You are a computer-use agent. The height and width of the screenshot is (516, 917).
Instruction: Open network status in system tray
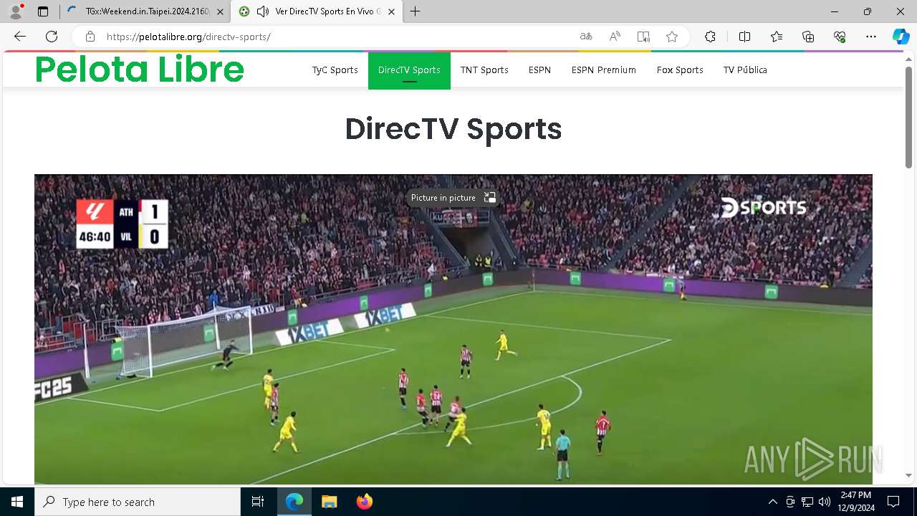(x=807, y=502)
